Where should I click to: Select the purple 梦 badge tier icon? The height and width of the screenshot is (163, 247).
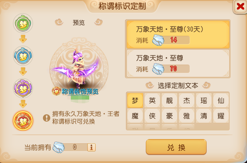tap(23, 88)
